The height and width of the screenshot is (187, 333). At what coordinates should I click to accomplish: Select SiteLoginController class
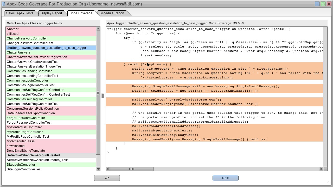[51, 165]
